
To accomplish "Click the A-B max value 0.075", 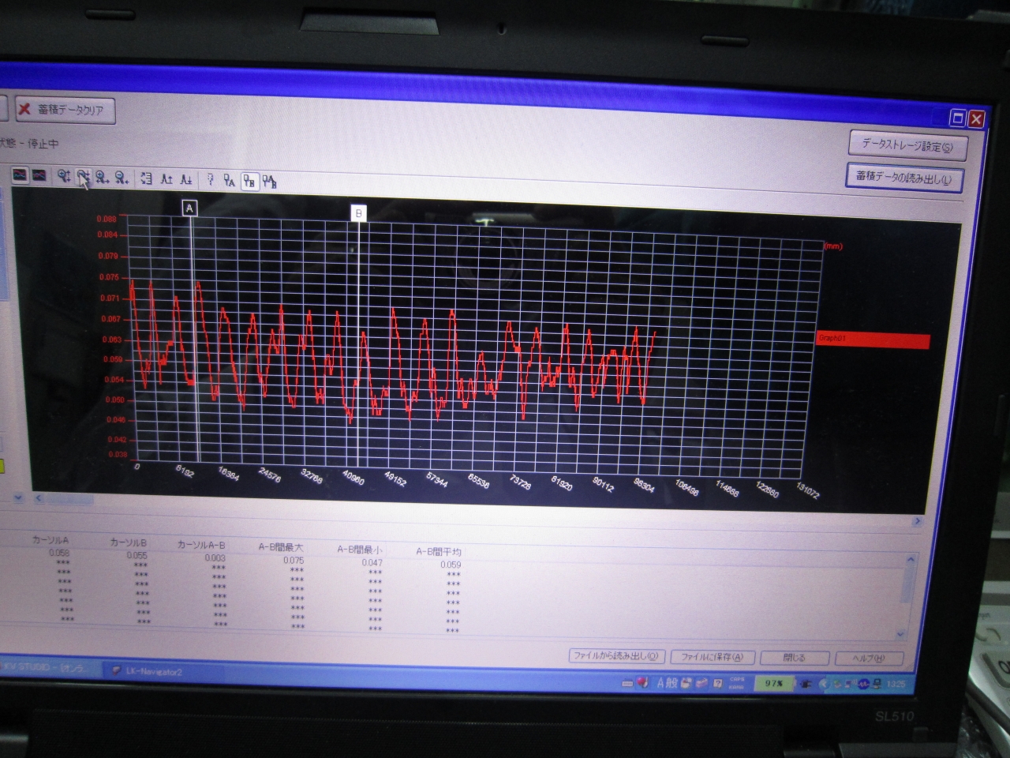I will (x=294, y=560).
